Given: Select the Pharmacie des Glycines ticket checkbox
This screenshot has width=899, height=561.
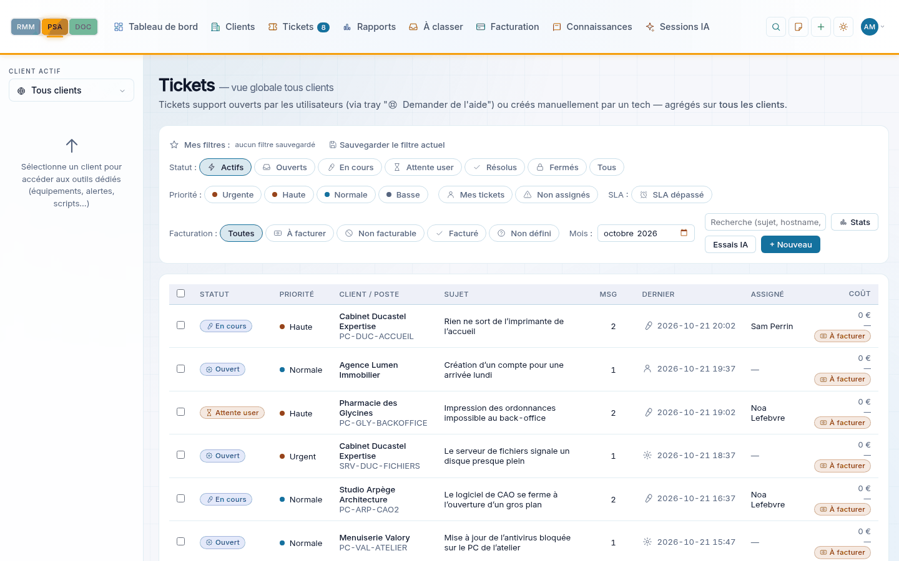Looking at the screenshot, I should 181,412.
